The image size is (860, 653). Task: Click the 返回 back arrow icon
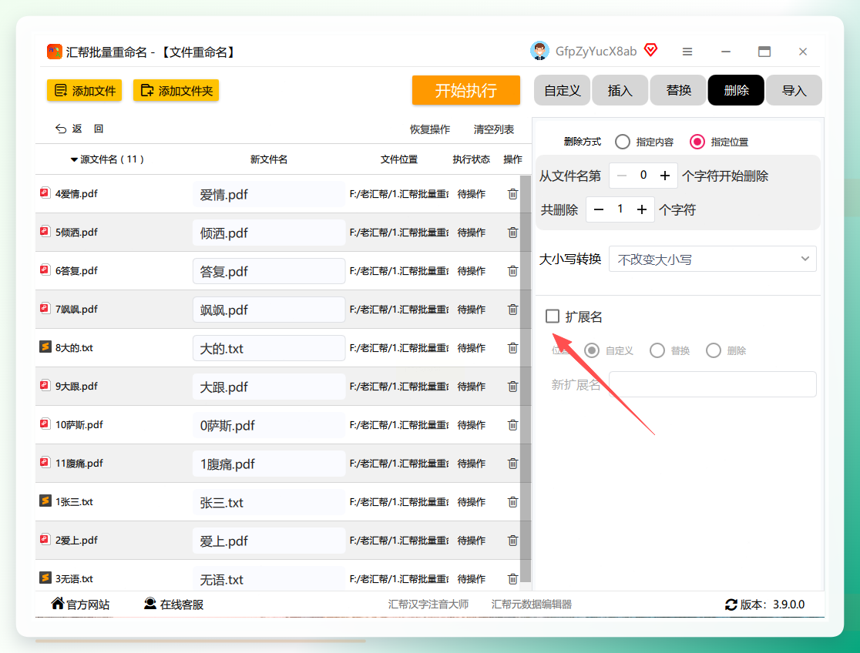pyautogui.click(x=60, y=129)
